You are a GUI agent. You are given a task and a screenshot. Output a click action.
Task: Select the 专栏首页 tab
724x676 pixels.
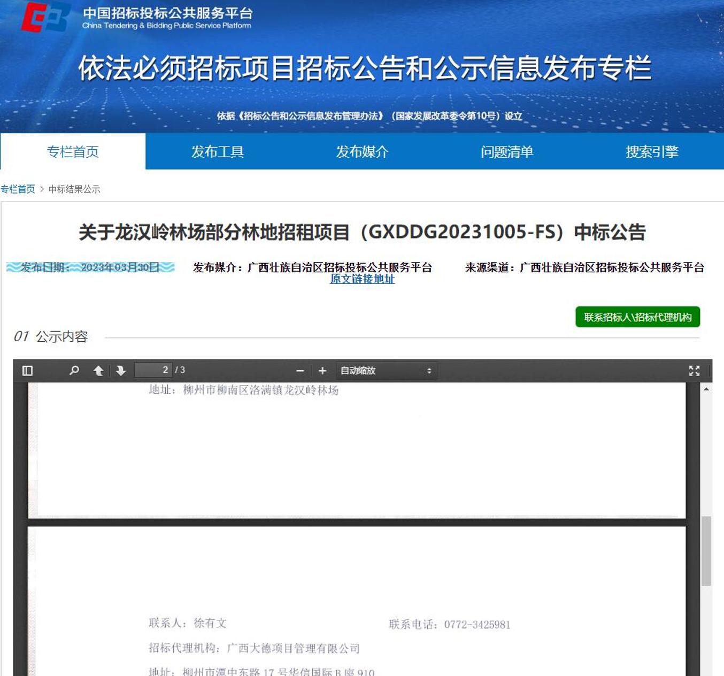73,152
